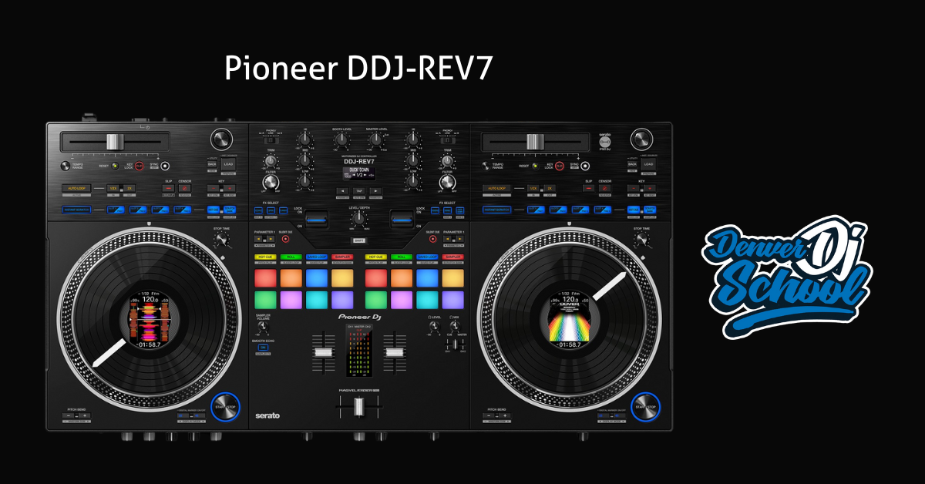
Task: Click the right arrow beside the TAP button
Action: (375, 190)
